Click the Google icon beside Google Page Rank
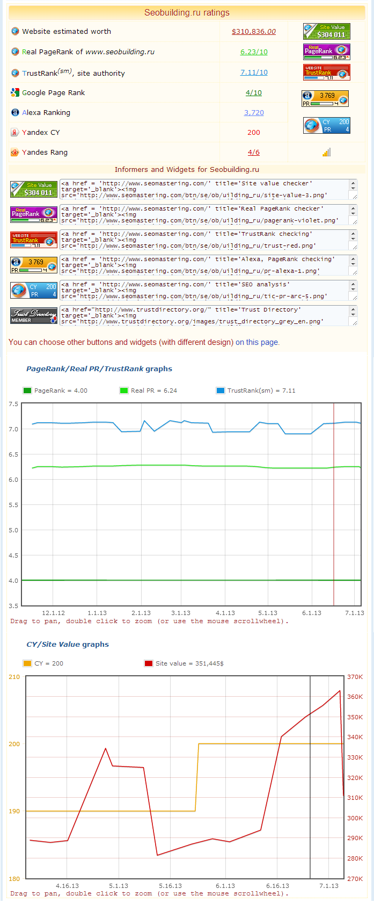Image resolution: width=374 pixels, height=903 pixels. pos(15,92)
